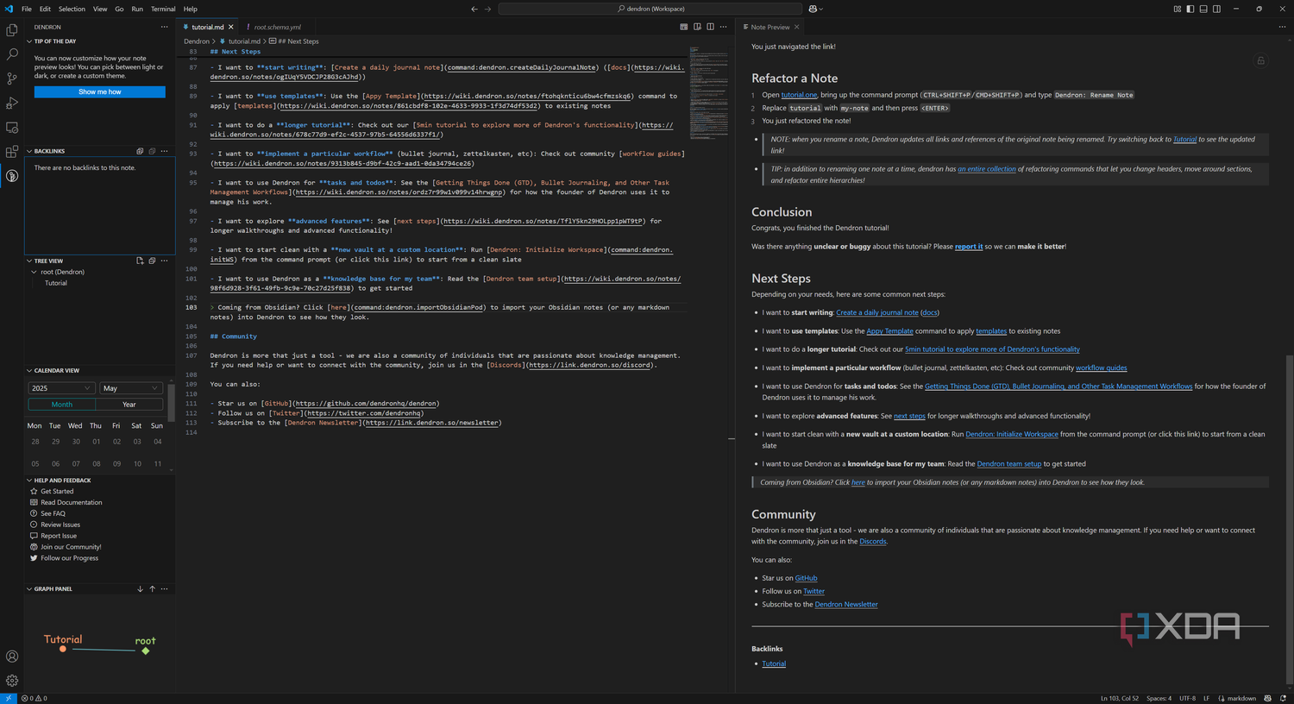Open the Remote Explorer view

(x=12, y=127)
